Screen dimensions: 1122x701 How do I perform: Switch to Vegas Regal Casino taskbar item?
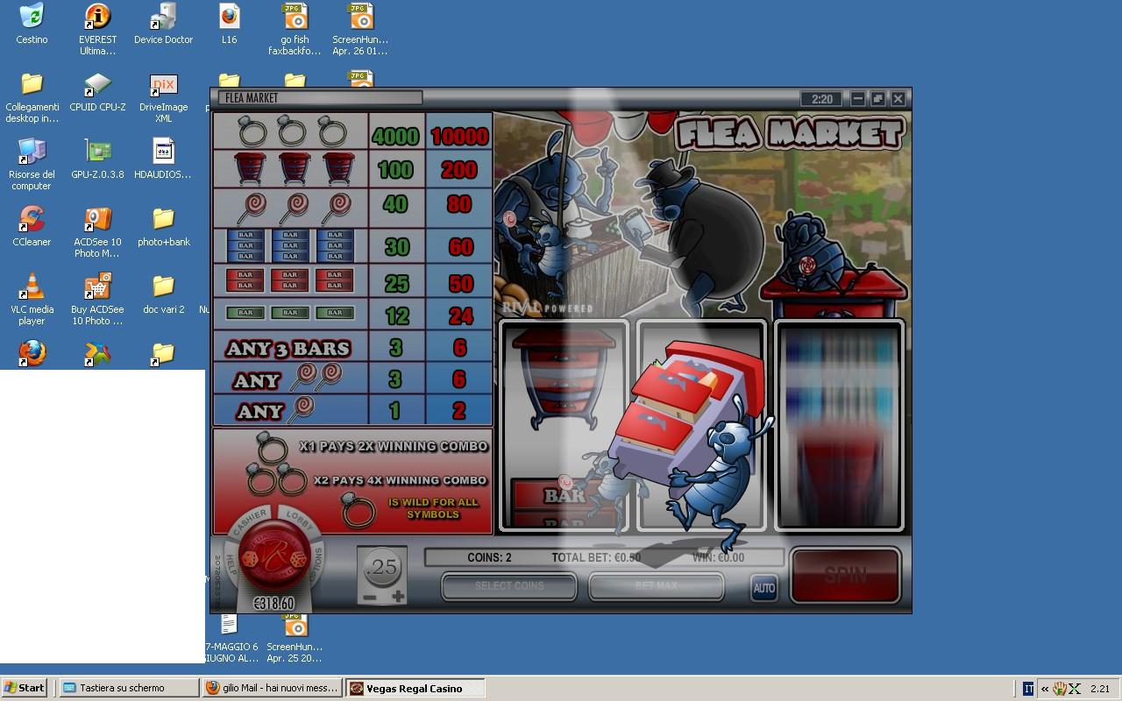pos(415,688)
